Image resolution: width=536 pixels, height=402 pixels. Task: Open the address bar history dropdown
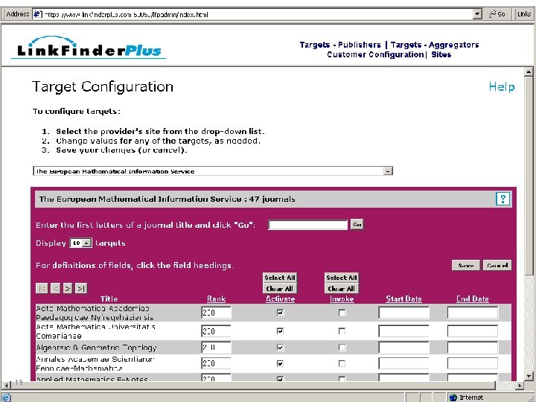478,14
